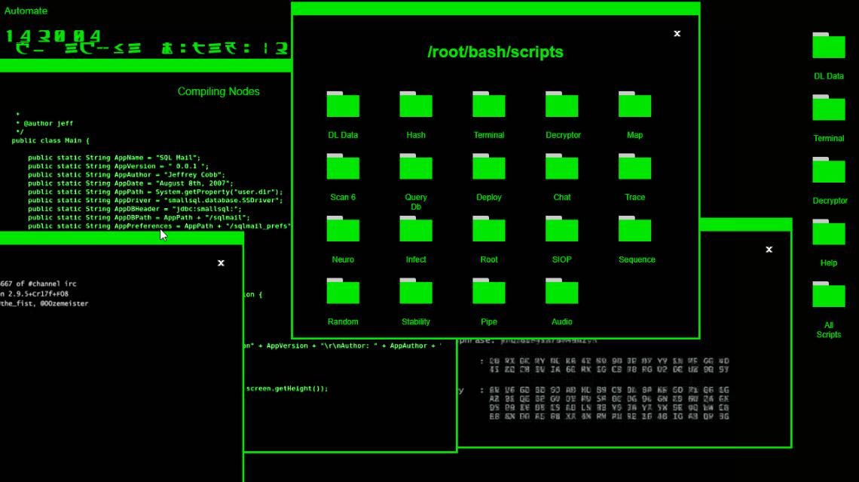Open the Decryptor folder in scripts window
The width and height of the screenshot is (859, 482).
561,104
